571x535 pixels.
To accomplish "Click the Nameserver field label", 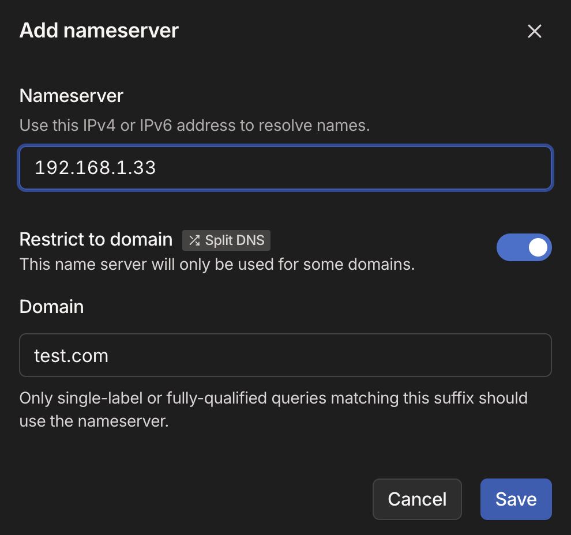I will pyautogui.click(x=72, y=96).
